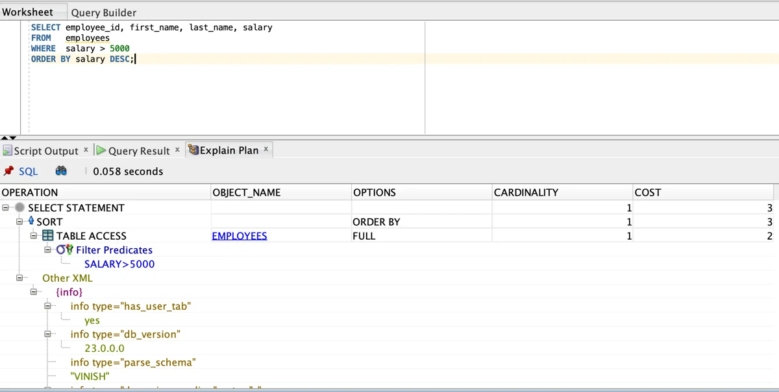Select the TABLE ACCESS row
Viewport: 779px width, 392px height.
(92, 236)
